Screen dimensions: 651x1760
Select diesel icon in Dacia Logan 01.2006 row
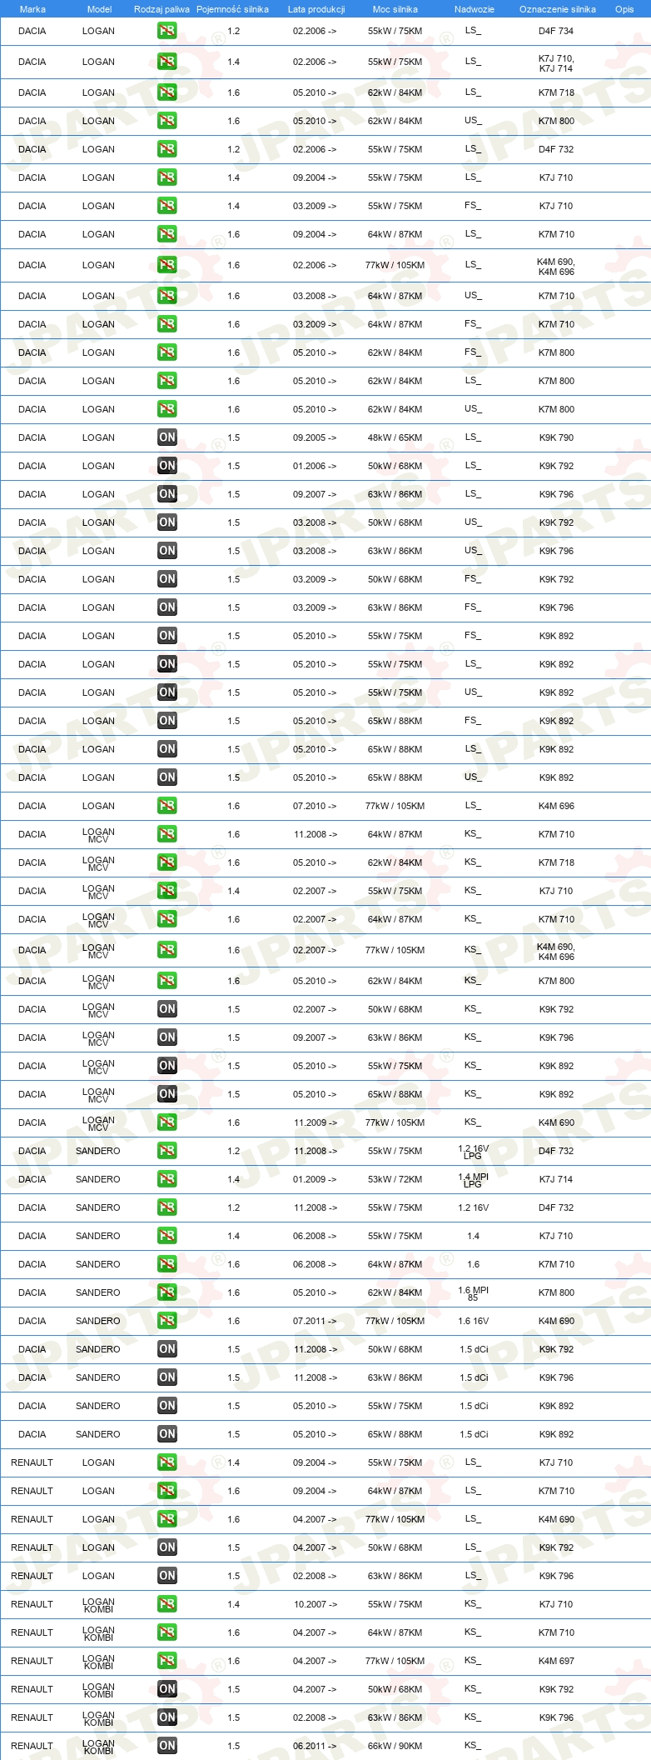[167, 466]
